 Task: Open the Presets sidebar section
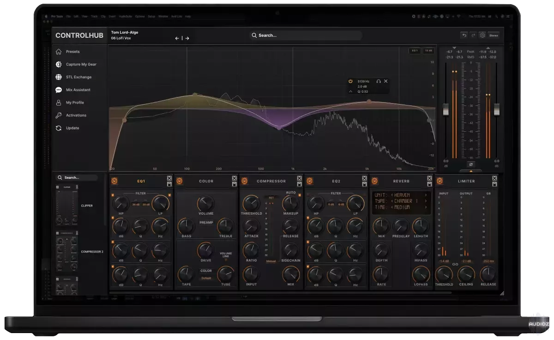click(x=72, y=52)
